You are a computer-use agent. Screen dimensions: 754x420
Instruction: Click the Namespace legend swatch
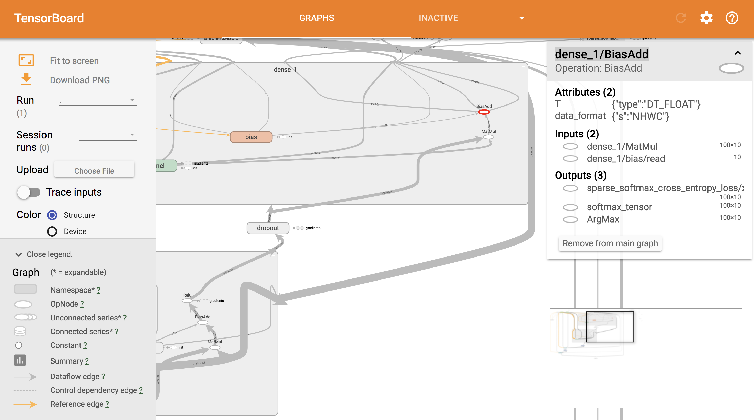(25, 289)
